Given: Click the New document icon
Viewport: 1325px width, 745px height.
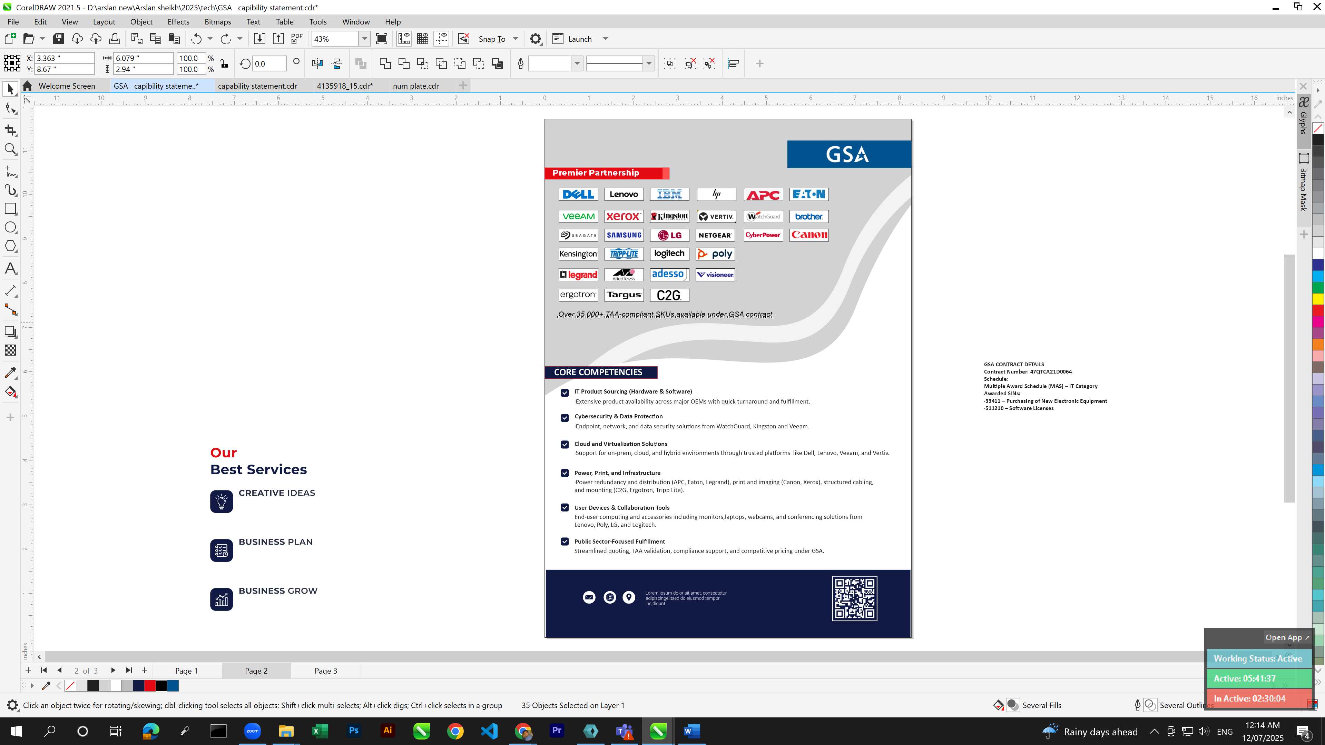Looking at the screenshot, I should (10, 39).
